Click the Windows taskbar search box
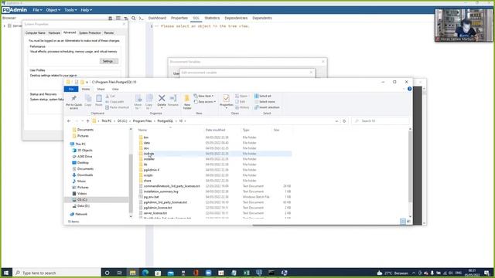The image size is (495, 278). [x=56, y=273]
